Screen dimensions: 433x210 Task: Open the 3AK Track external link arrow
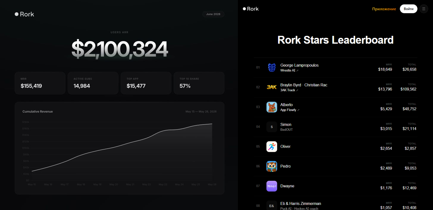click(297, 90)
